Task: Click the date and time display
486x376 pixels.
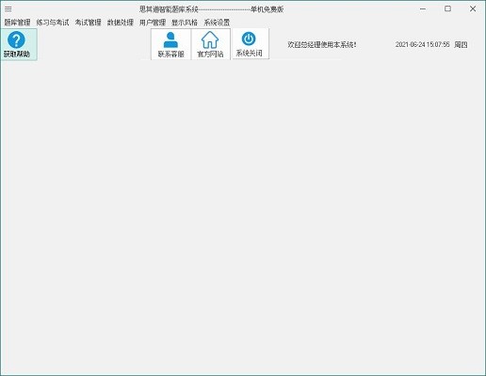Action: pyautogui.click(x=423, y=44)
